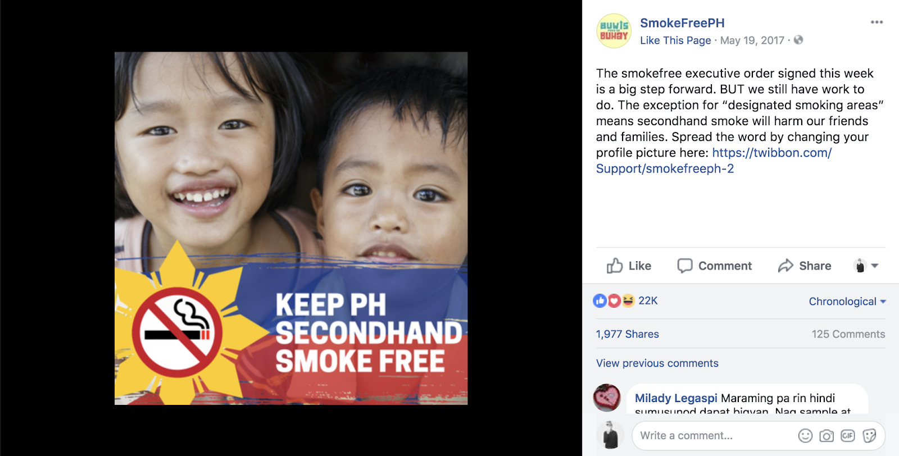
Task: Click the Keep PH Smoke Free photo
Action: (x=291, y=229)
